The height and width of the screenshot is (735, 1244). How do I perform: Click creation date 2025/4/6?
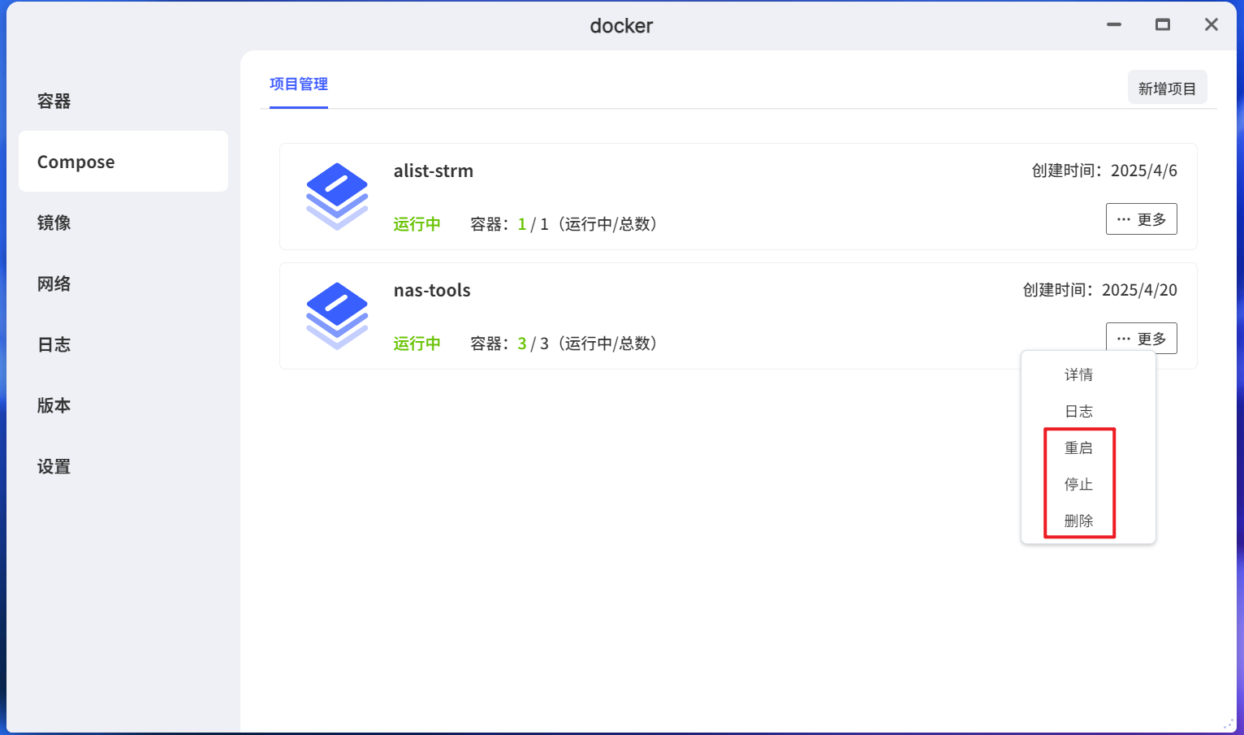[x=1144, y=171]
